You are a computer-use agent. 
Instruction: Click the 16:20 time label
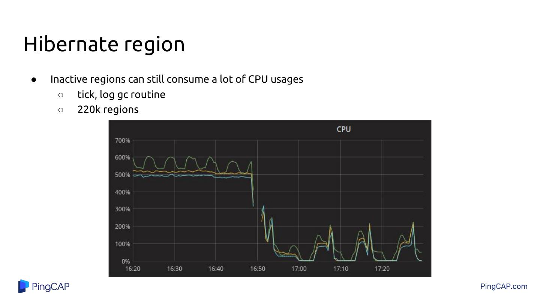tap(133, 269)
